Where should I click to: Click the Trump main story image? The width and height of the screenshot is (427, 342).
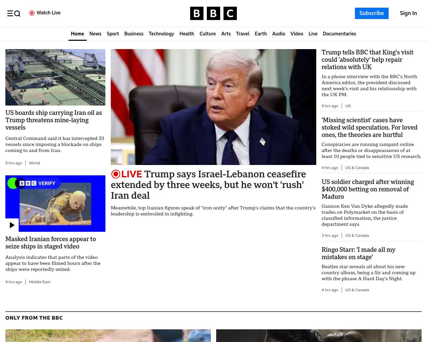[213, 107]
